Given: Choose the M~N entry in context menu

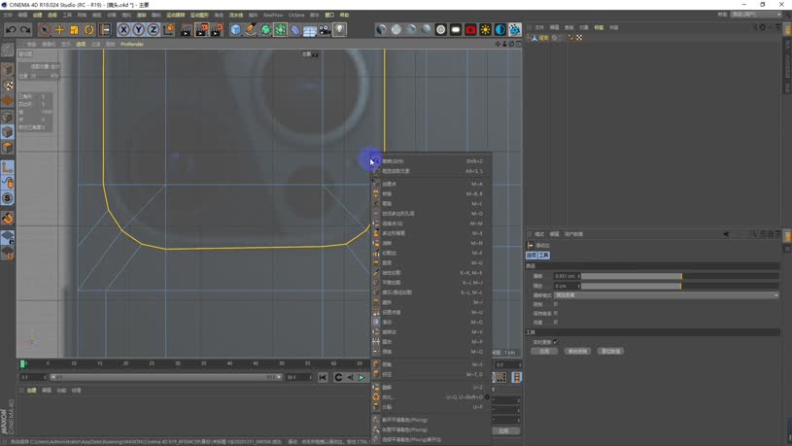Looking at the screenshot, I should tap(430, 243).
